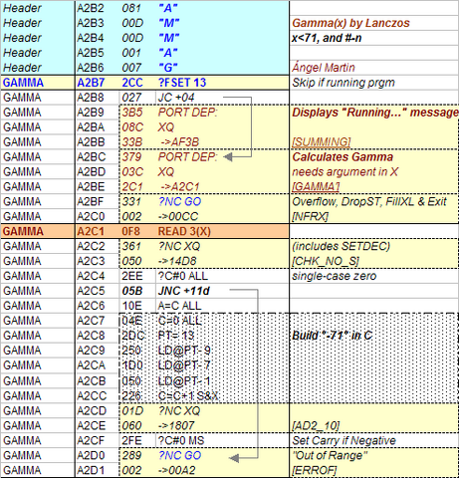Click the 'LD@PT- 1' instruction cell

pyautogui.click(x=184, y=380)
